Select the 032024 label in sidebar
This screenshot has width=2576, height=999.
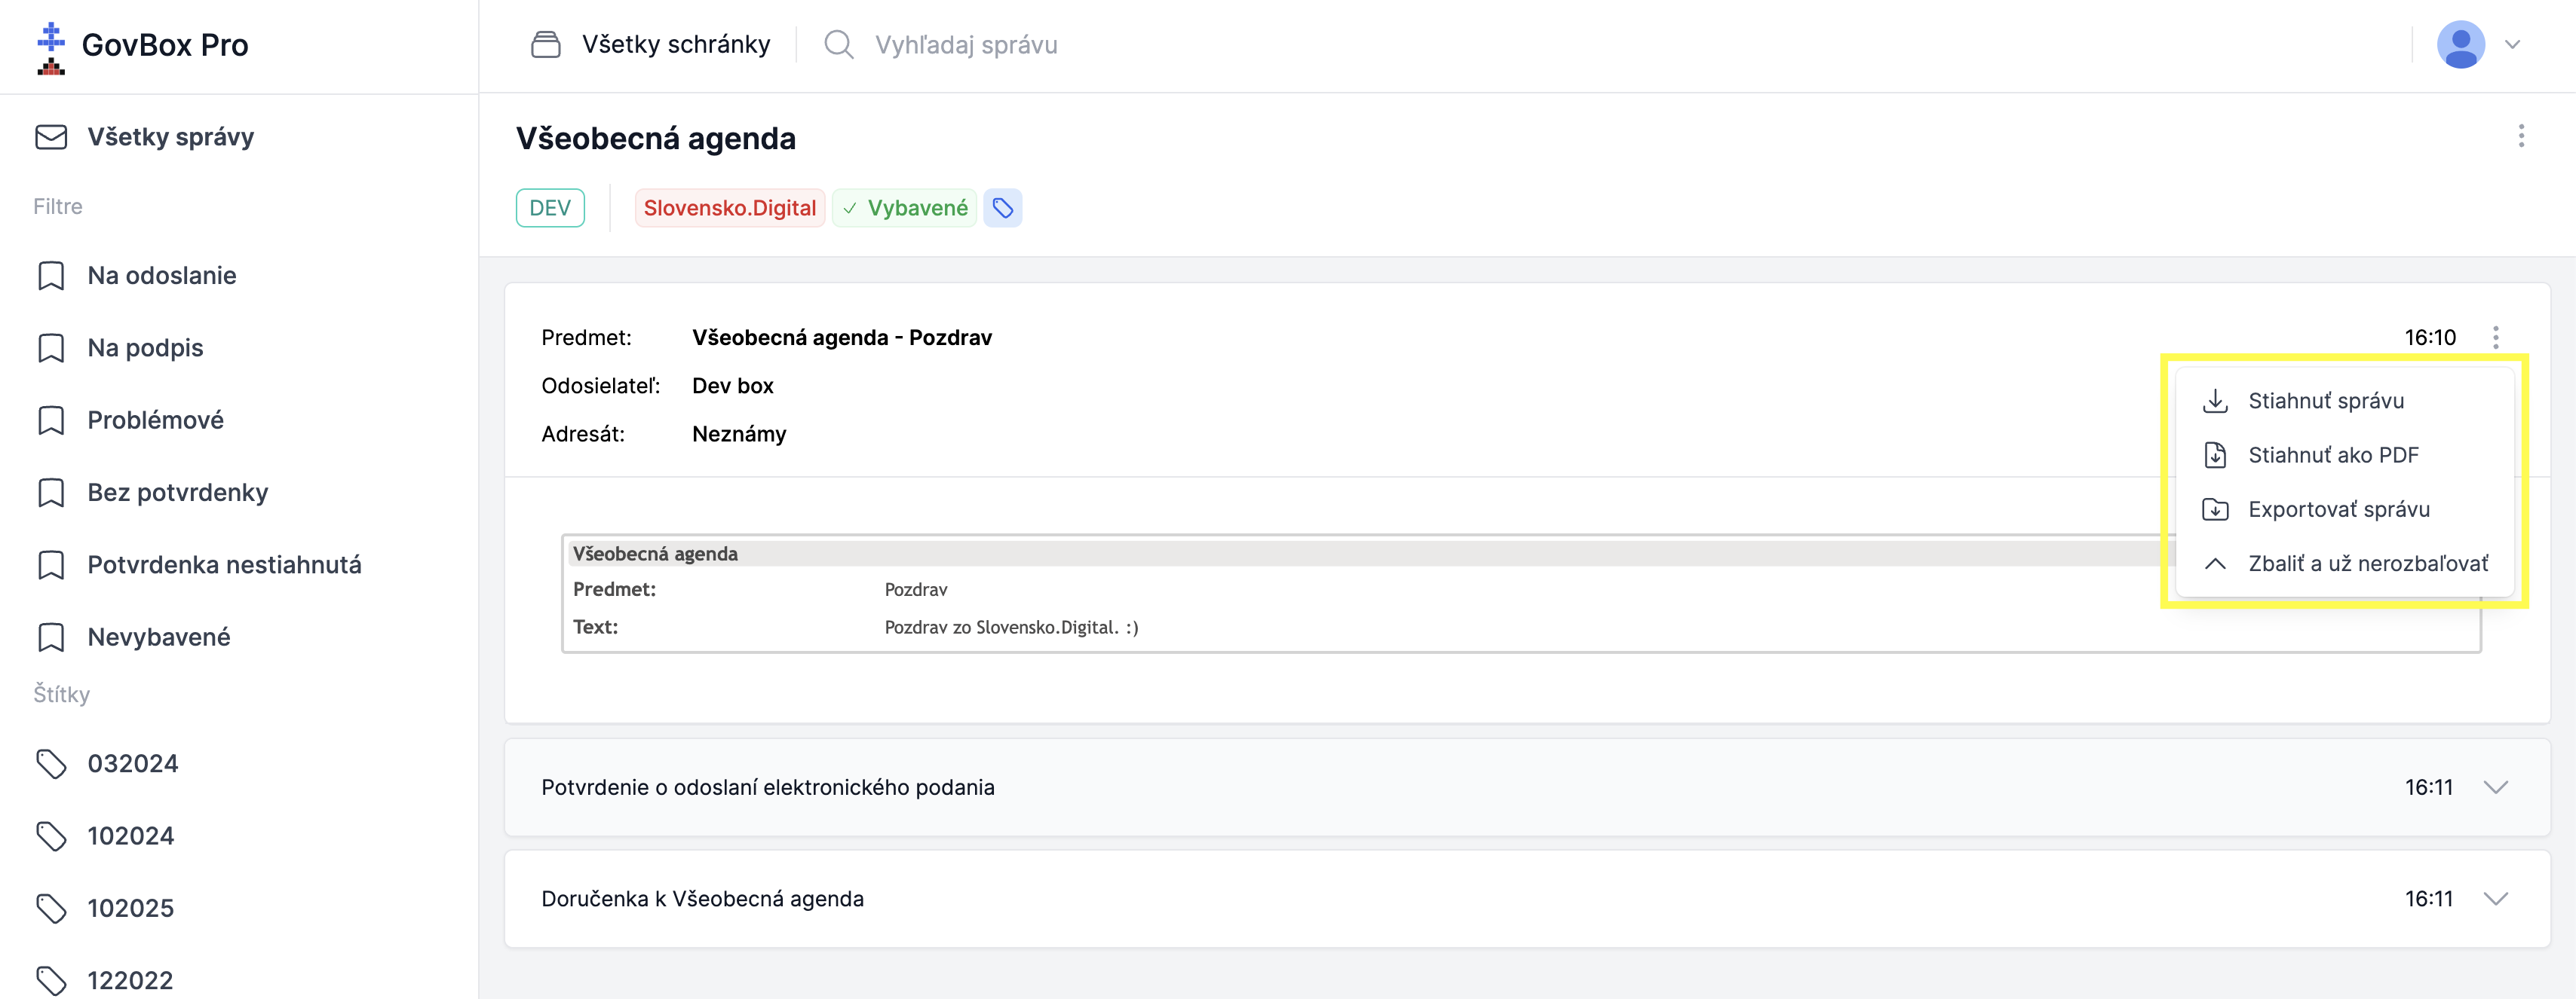(132, 763)
